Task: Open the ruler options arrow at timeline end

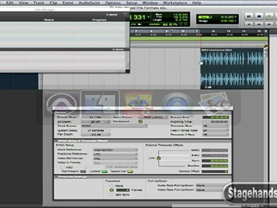Action: pos(265,31)
